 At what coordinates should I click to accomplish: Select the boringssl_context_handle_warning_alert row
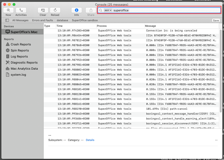(x=131, y=118)
